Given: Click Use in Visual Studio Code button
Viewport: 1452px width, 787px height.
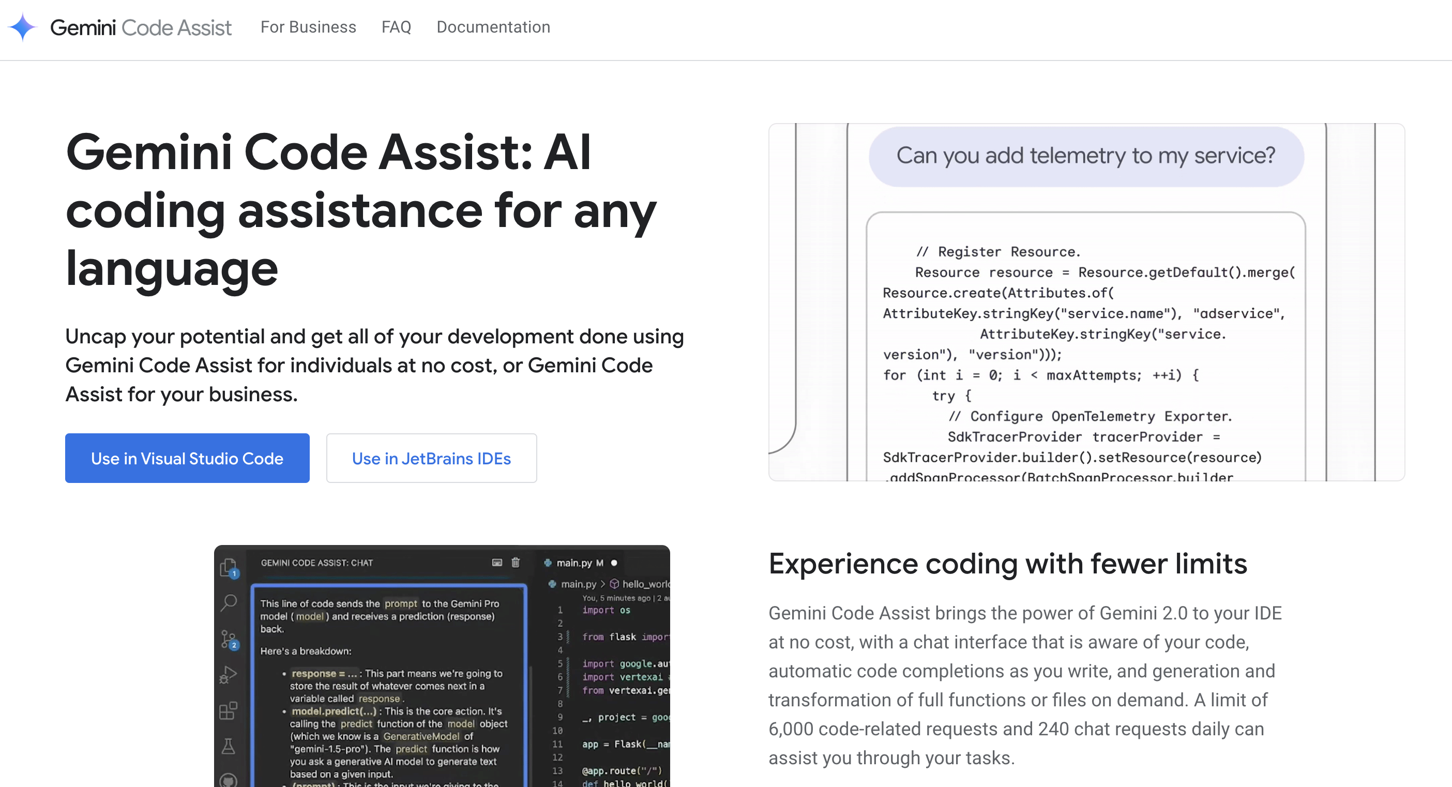Looking at the screenshot, I should coord(187,458).
